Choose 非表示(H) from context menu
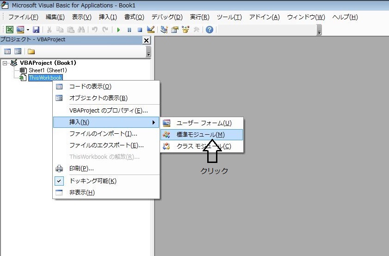This screenshot has width=389, height=256. 106,193
